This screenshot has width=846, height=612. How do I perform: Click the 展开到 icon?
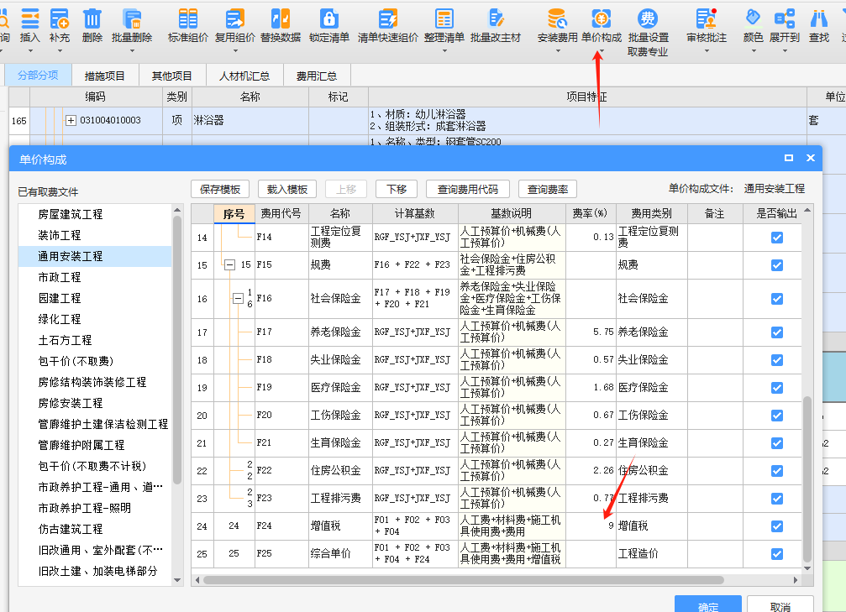click(x=785, y=18)
